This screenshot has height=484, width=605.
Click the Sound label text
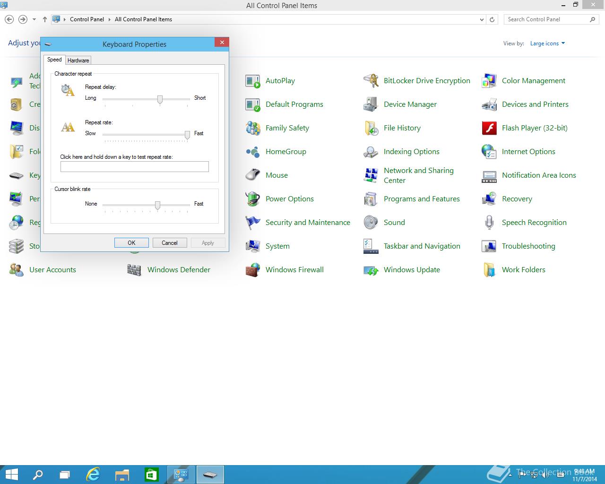[x=394, y=223]
